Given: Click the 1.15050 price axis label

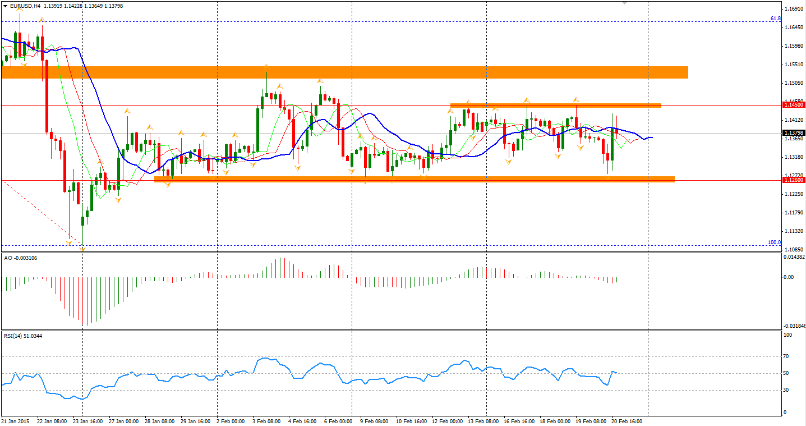Looking at the screenshot, I should point(793,83).
